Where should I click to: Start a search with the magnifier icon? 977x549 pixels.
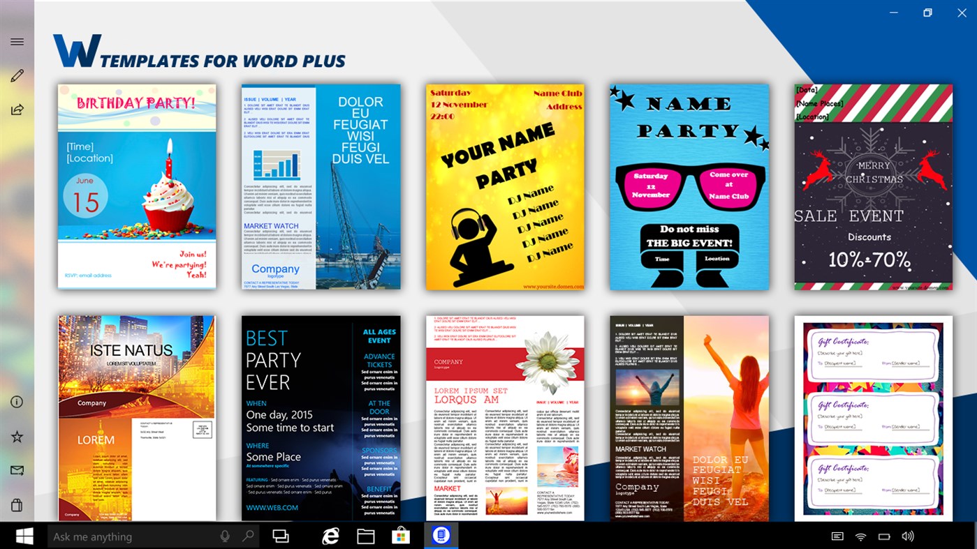pyautogui.click(x=248, y=536)
